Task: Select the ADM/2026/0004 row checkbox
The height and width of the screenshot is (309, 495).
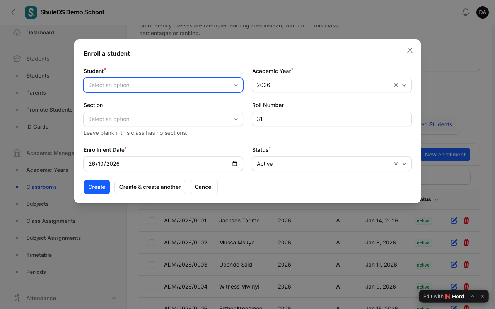Action: (x=152, y=287)
